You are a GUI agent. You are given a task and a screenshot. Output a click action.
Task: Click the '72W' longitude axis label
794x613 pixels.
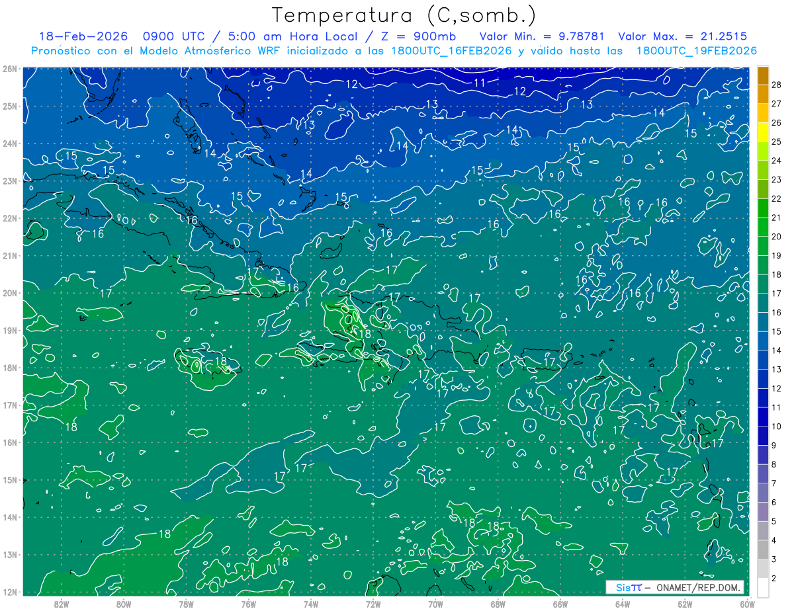pyautogui.click(x=373, y=603)
